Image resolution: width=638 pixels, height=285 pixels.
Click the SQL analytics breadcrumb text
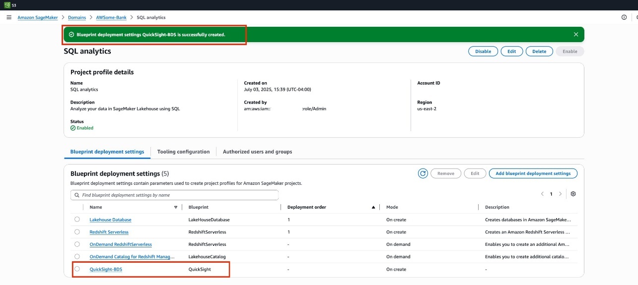(x=151, y=17)
